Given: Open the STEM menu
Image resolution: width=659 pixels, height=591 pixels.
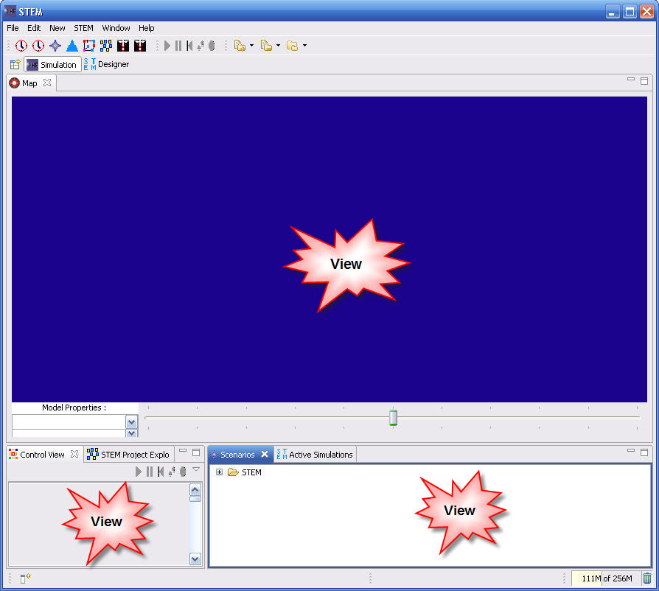Looking at the screenshot, I should (x=83, y=28).
